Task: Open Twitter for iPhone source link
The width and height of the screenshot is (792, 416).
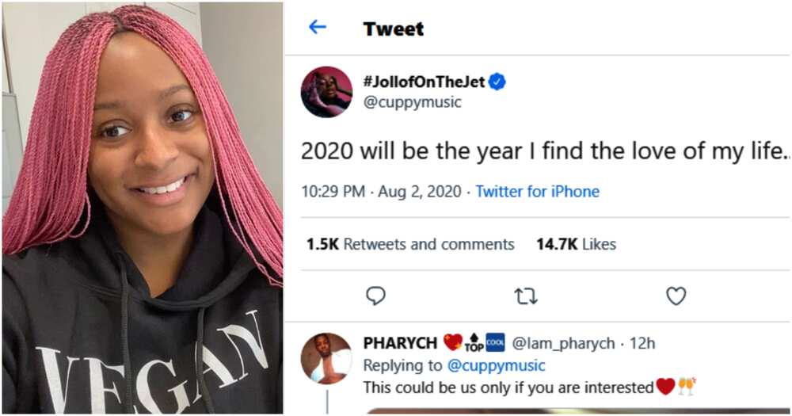Action: [538, 192]
